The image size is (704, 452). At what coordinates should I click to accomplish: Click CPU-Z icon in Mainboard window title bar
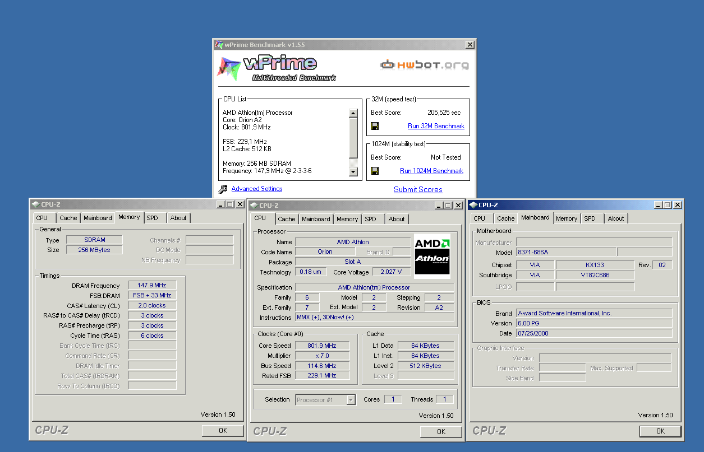point(473,205)
